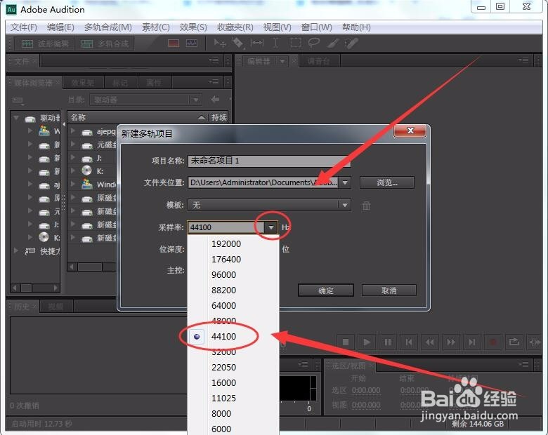Open the 文件(F) menu
The image size is (548, 435).
24,27
